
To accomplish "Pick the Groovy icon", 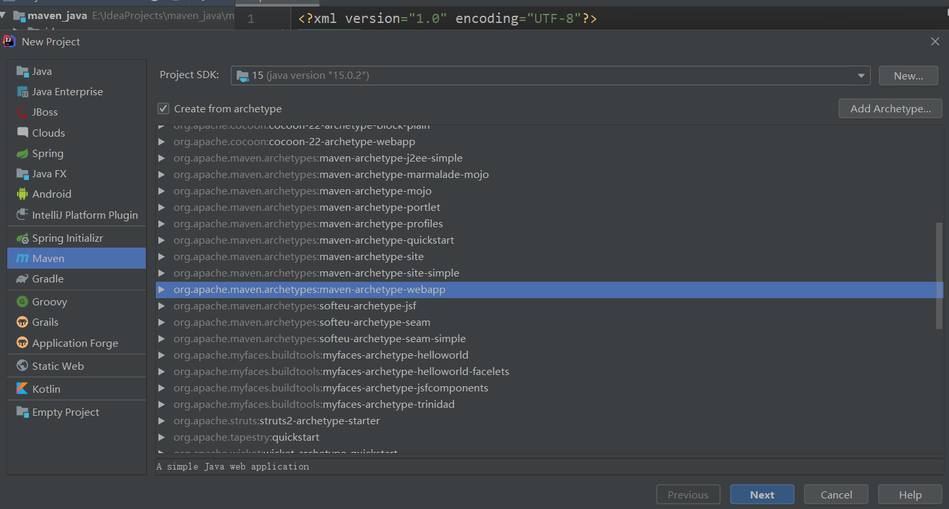I will tap(22, 302).
